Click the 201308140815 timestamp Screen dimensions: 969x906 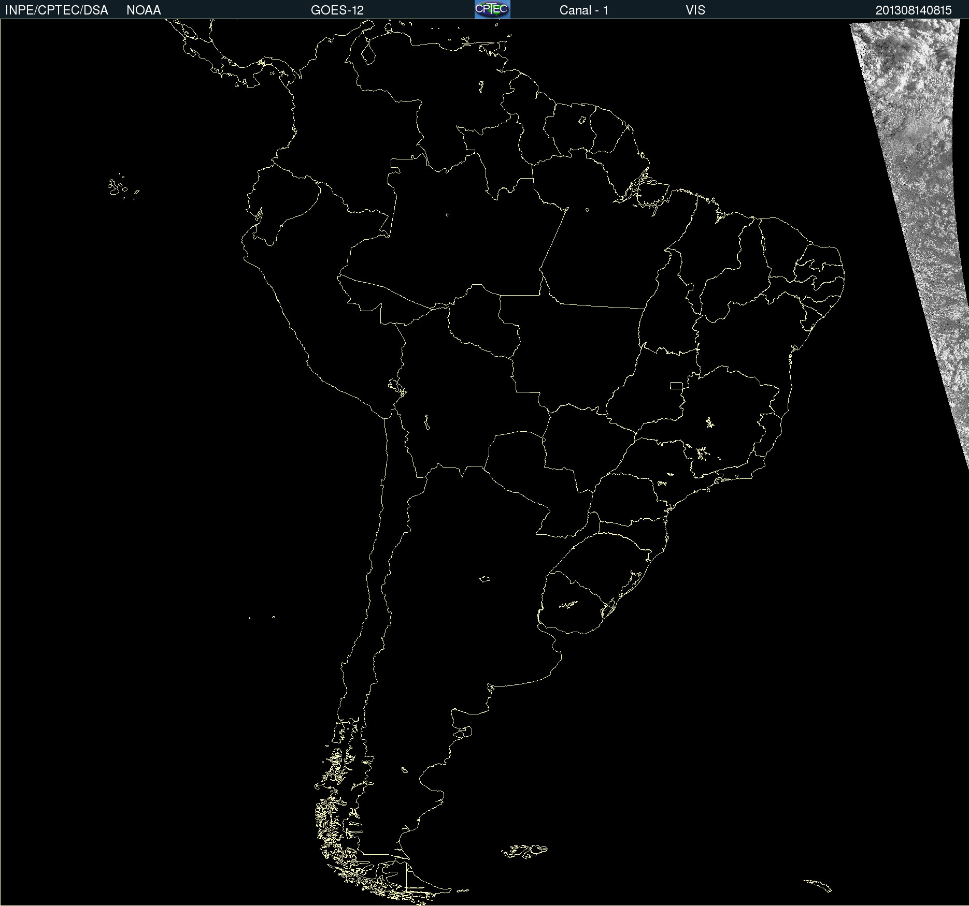(x=914, y=10)
